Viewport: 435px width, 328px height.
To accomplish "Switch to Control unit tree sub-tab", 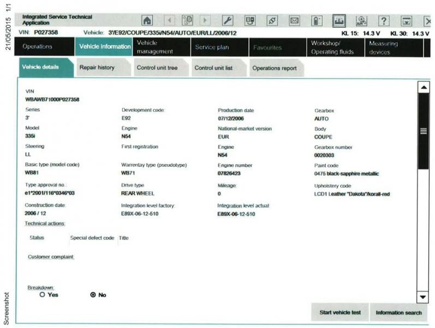I will click(161, 68).
